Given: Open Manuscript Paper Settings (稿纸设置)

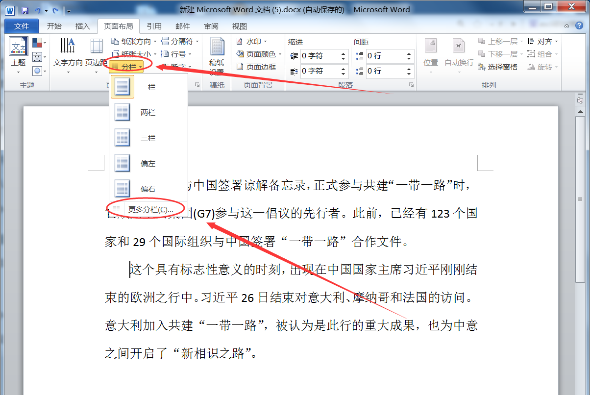Looking at the screenshot, I should 217,56.
